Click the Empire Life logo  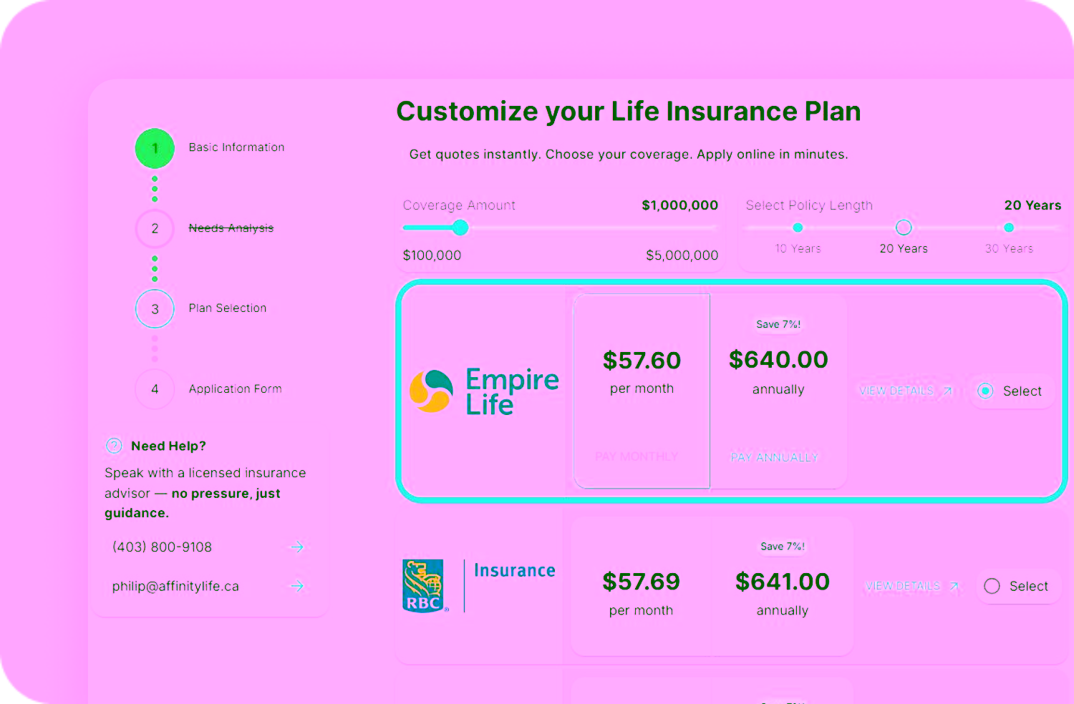pyautogui.click(x=484, y=391)
